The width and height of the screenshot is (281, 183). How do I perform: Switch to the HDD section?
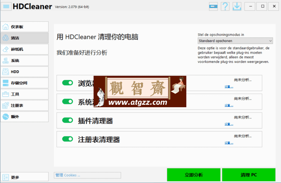(24, 72)
